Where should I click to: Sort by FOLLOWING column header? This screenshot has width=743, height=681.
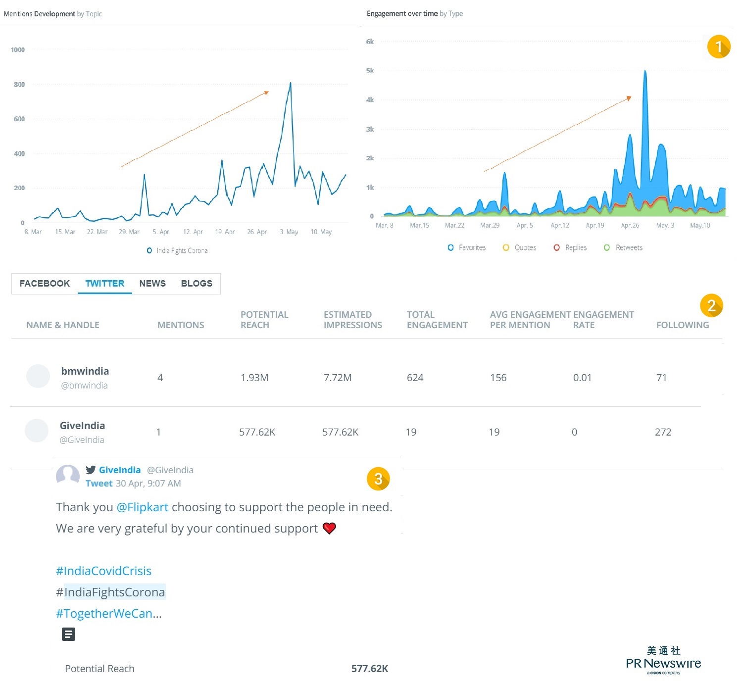683,325
